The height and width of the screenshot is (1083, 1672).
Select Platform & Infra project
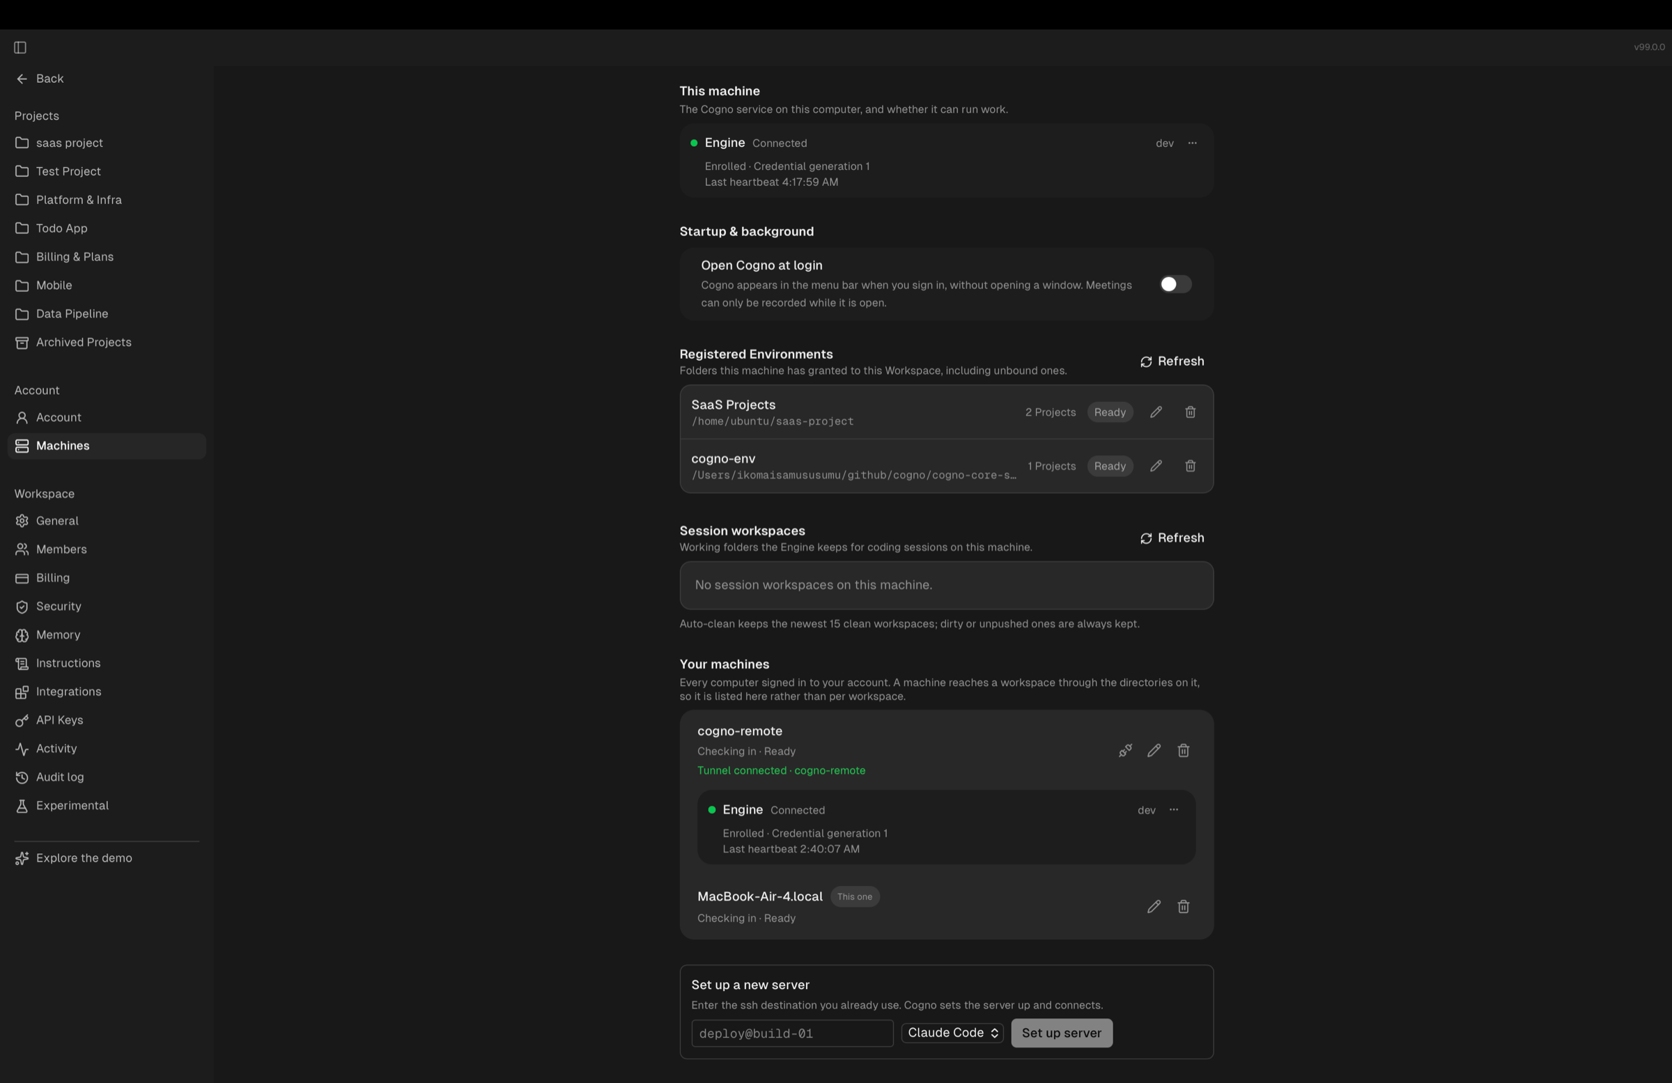(x=107, y=200)
